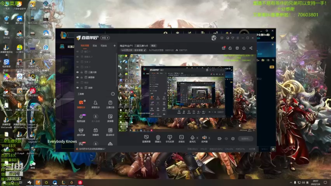Click the stream preview thumbnail

tap(187, 93)
